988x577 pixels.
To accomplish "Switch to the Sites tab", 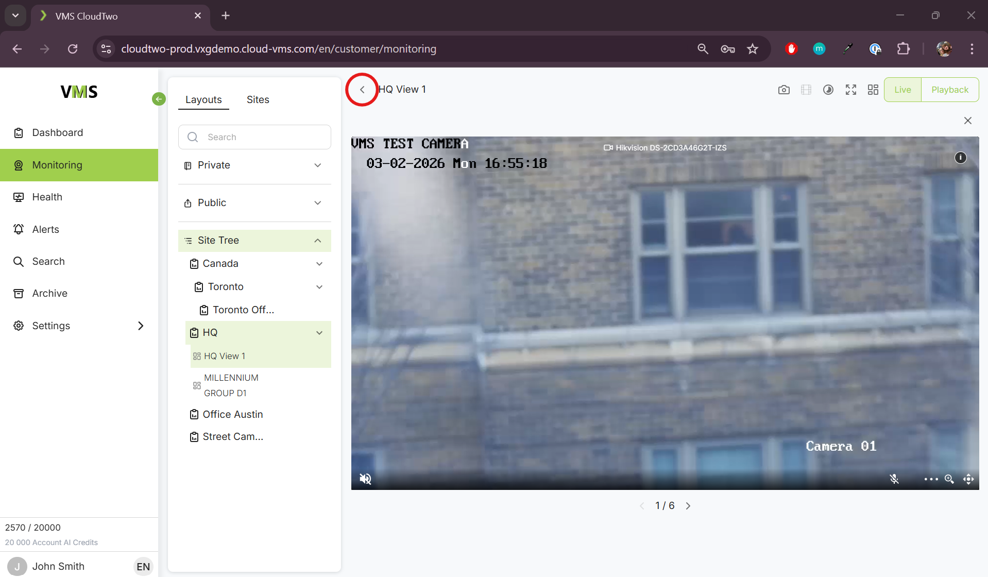I will click(x=258, y=99).
